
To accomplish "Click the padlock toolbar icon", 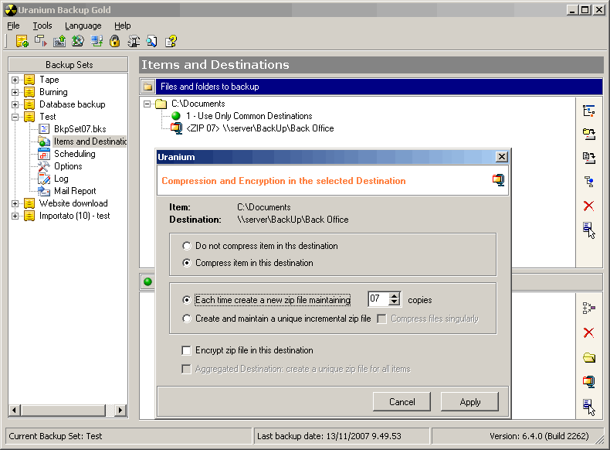I will (115, 41).
